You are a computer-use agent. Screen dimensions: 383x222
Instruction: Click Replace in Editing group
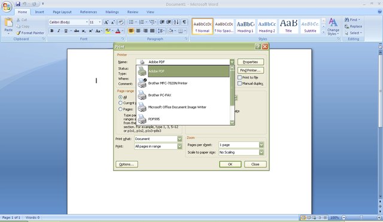354,26
